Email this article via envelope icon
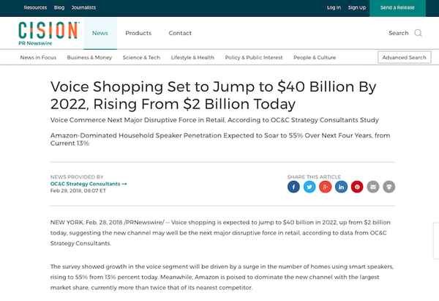 coord(373,187)
